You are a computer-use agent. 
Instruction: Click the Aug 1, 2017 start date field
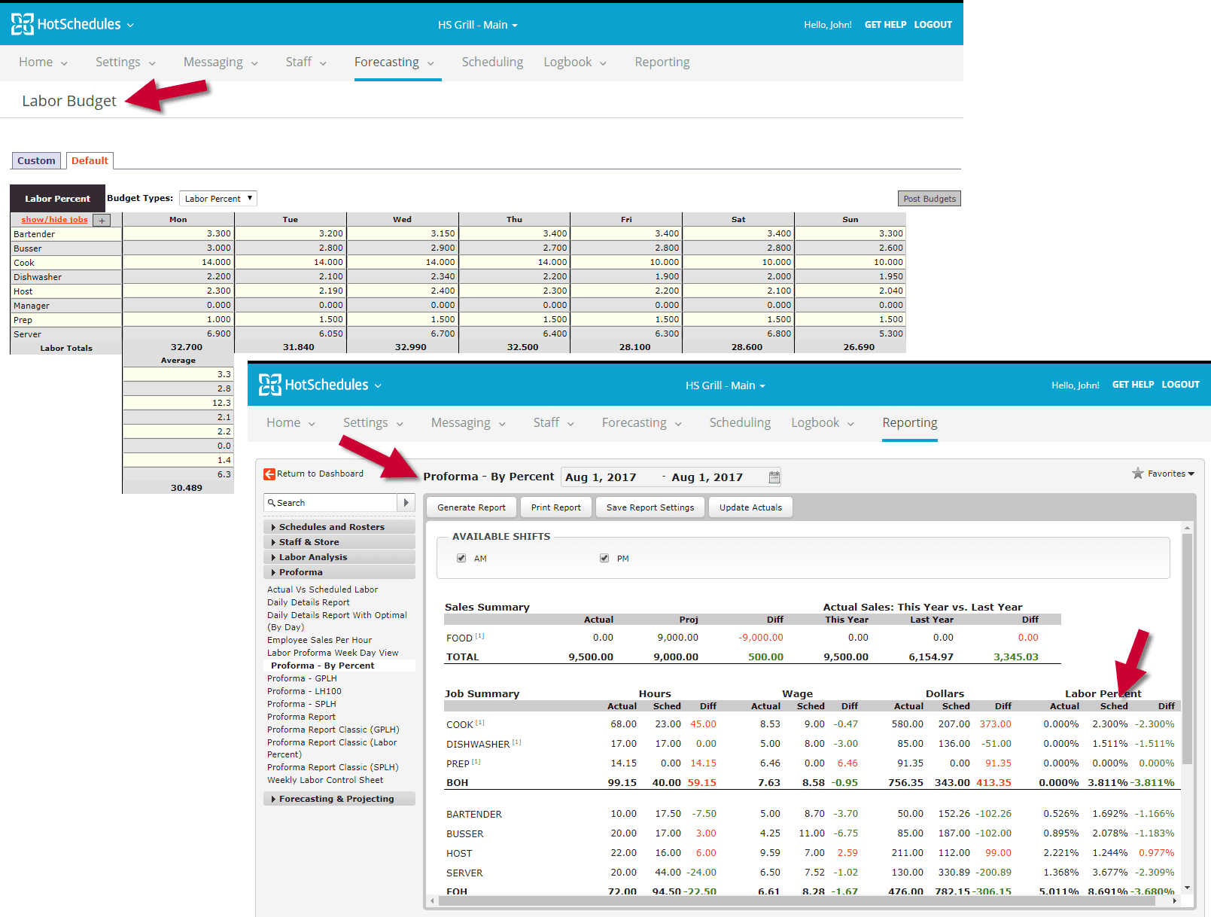click(x=601, y=477)
